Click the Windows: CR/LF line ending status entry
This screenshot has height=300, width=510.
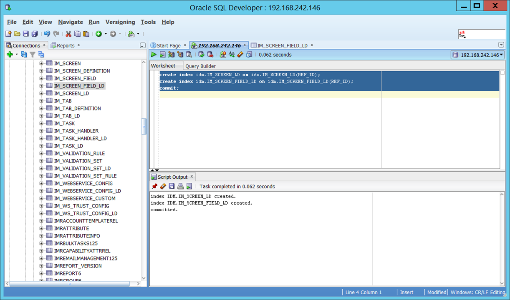click(478, 292)
